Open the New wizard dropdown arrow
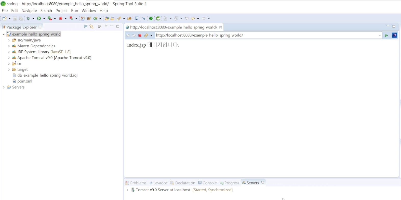401x200 pixels. click(x=9, y=19)
